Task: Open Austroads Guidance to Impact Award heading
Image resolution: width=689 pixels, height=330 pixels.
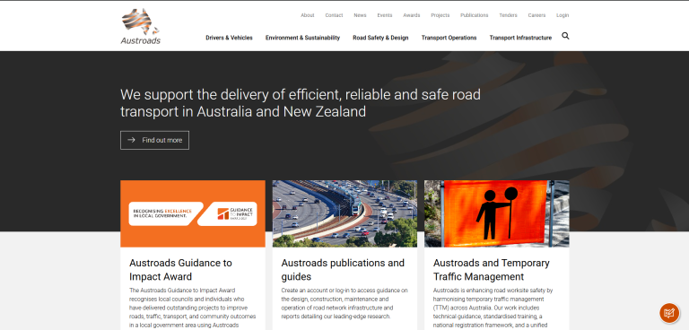Action: [180, 270]
